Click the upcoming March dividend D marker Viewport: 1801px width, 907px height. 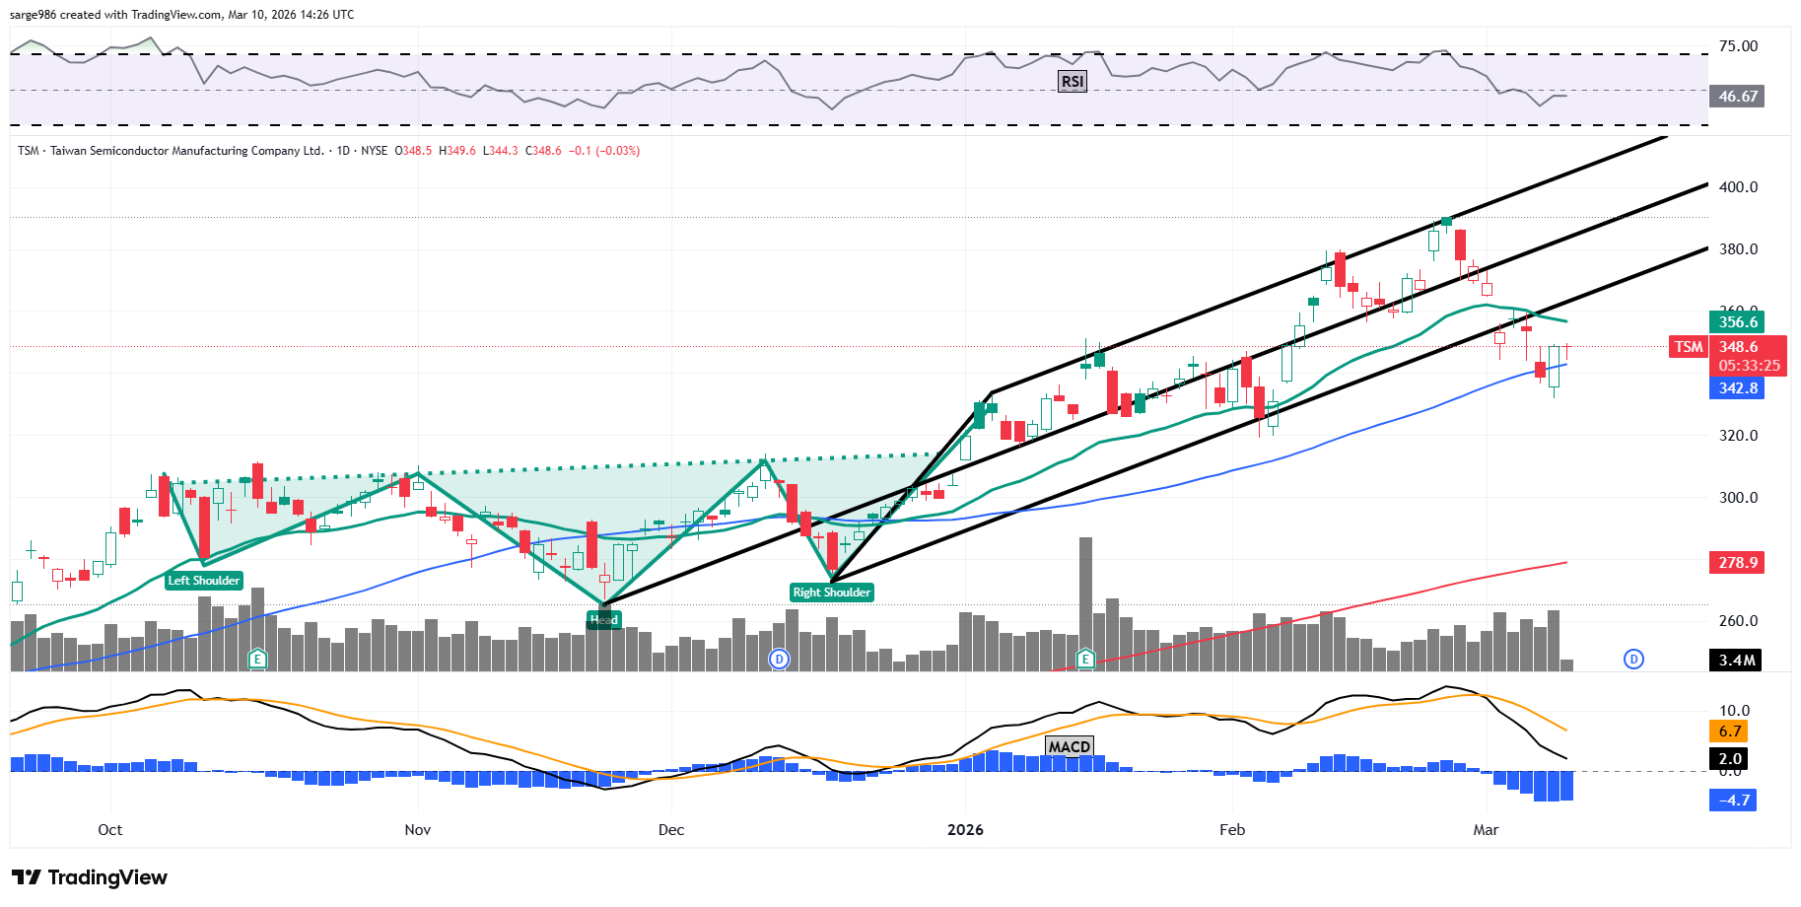point(1633,659)
